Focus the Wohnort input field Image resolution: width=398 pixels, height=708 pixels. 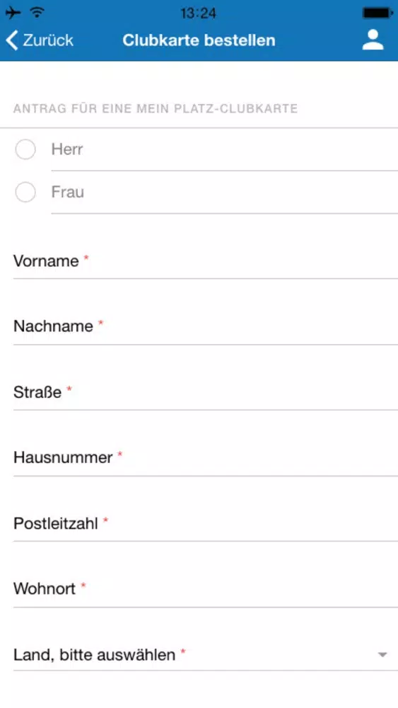206,589
